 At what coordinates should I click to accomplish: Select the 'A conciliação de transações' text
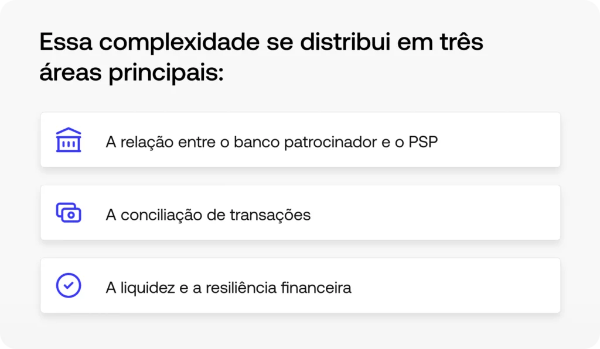[208, 215]
